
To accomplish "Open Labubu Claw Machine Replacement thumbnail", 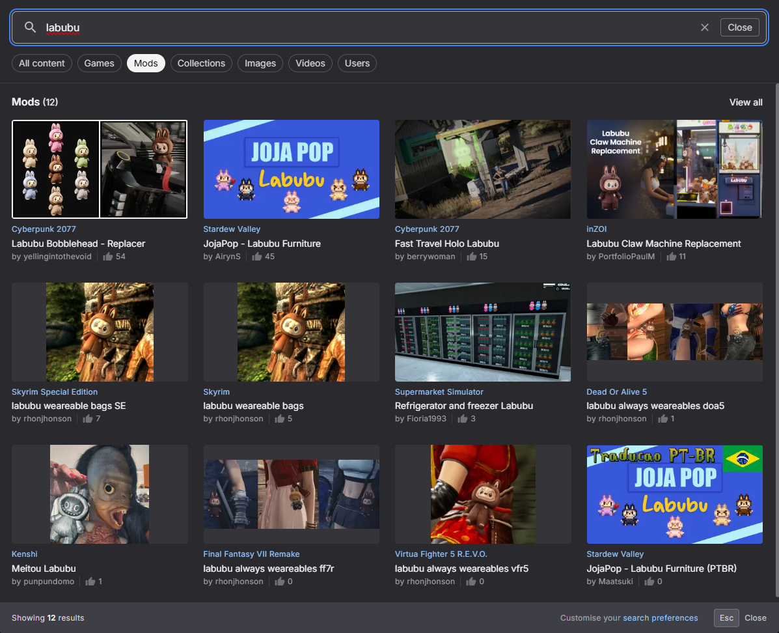I will [x=675, y=169].
